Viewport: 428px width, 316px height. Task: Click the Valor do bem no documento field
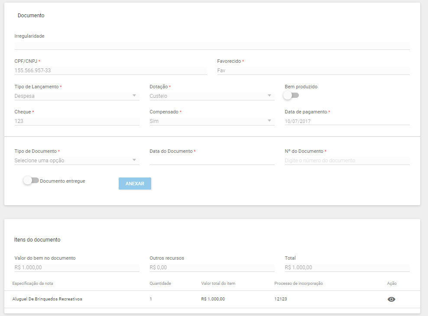77,268
